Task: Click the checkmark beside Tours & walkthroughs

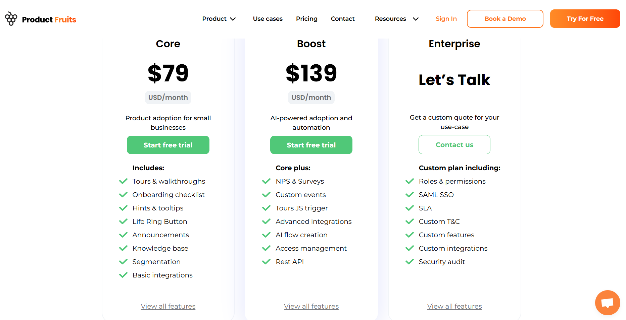Action: pyautogui.click(x=124, y=181)
